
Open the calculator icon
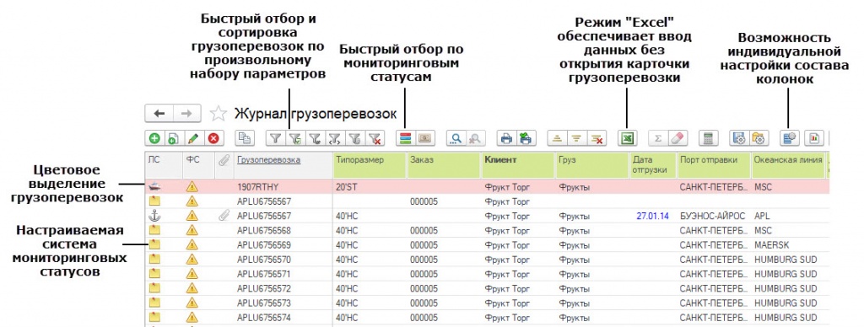708,139
